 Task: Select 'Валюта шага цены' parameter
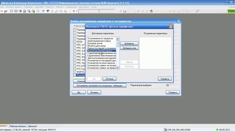(x=102, y=46)
